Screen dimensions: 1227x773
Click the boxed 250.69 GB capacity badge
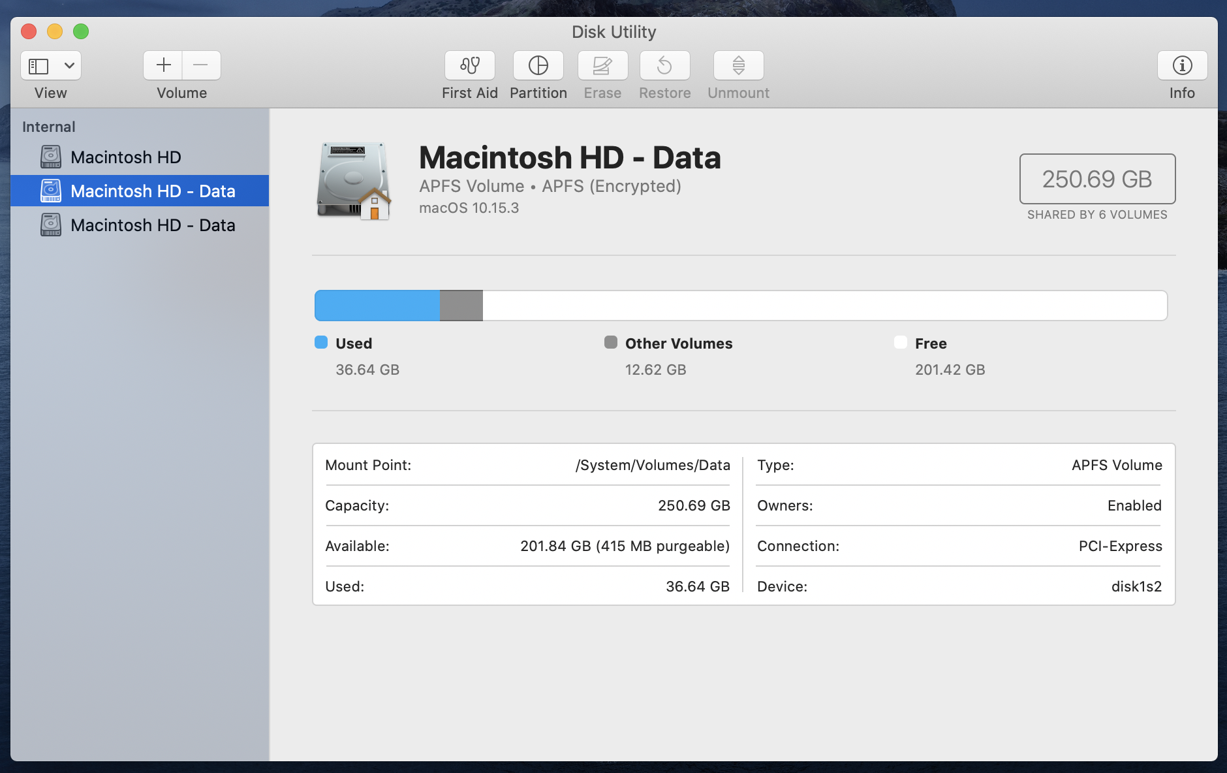pyautogui.click(x=1098, y=179)
